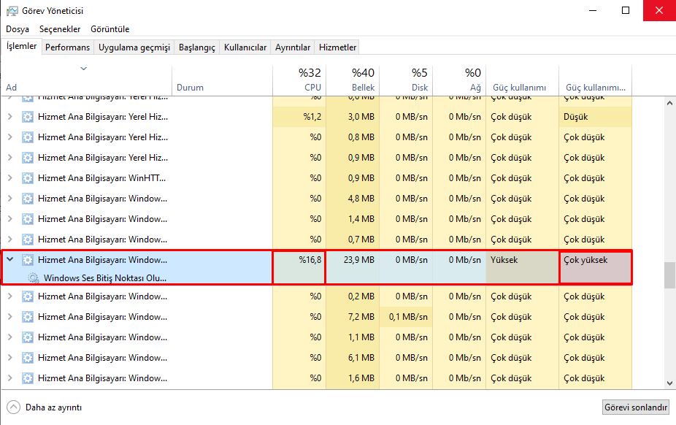Expand the service host row using 1,4 MB
The image size is (676, 425).
10,219
